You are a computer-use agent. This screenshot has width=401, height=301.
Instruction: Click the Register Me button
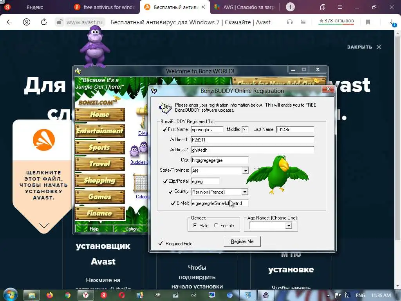point(242,241)
